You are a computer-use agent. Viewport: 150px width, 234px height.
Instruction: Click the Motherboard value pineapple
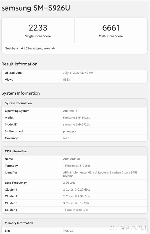[x=70, y=131]
